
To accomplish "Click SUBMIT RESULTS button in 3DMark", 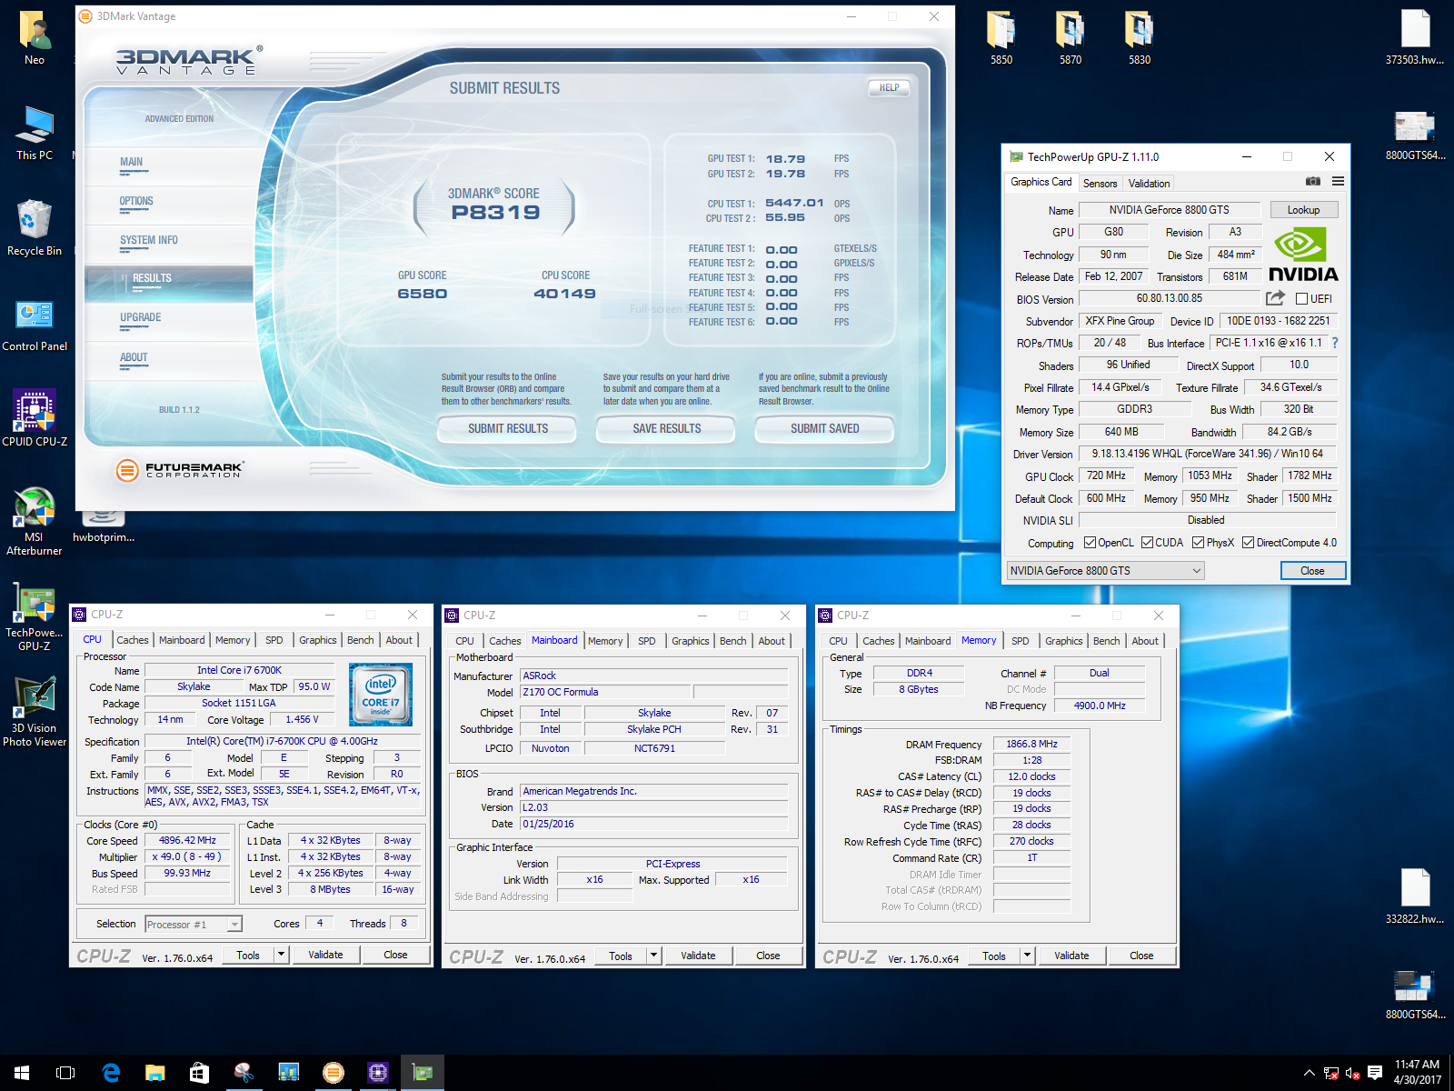I will [x=508, y=428].
